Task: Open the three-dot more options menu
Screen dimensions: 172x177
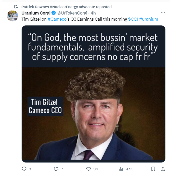Action: pos(163,13)
